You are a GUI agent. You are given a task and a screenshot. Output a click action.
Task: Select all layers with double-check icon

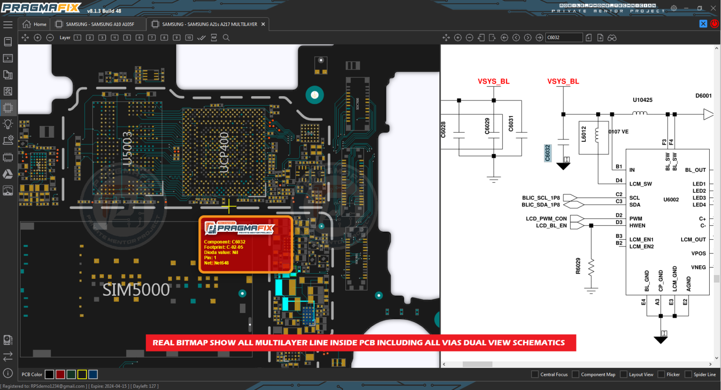pos(201,38)
